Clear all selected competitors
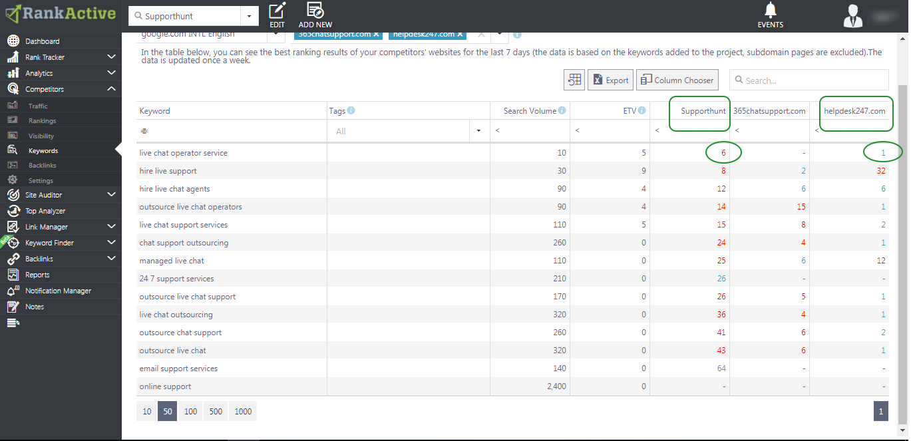The image size is (911, 441). pyautogui.click(x=482, y=34)
